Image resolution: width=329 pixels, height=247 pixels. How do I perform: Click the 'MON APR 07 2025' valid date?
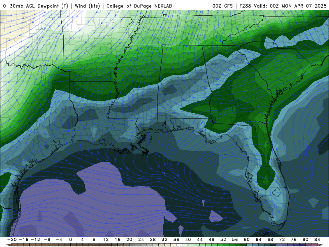304,6
